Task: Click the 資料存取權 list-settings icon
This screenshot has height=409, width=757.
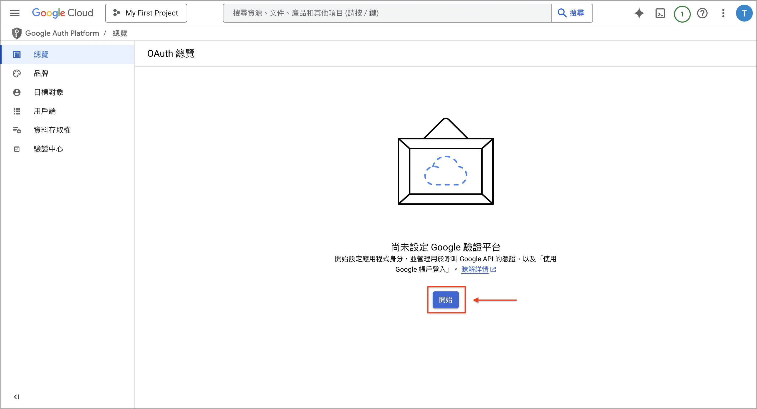Action: [x=17, y=130]
